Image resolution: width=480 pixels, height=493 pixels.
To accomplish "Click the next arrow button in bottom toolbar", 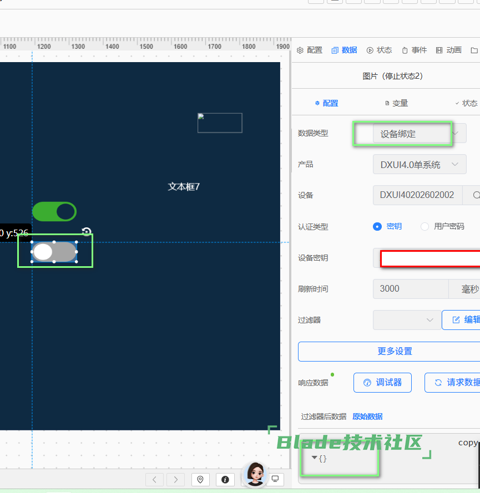I will click(x=175, y=479).
